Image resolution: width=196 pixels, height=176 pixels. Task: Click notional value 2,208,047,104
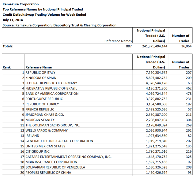(x=156, y=120)
